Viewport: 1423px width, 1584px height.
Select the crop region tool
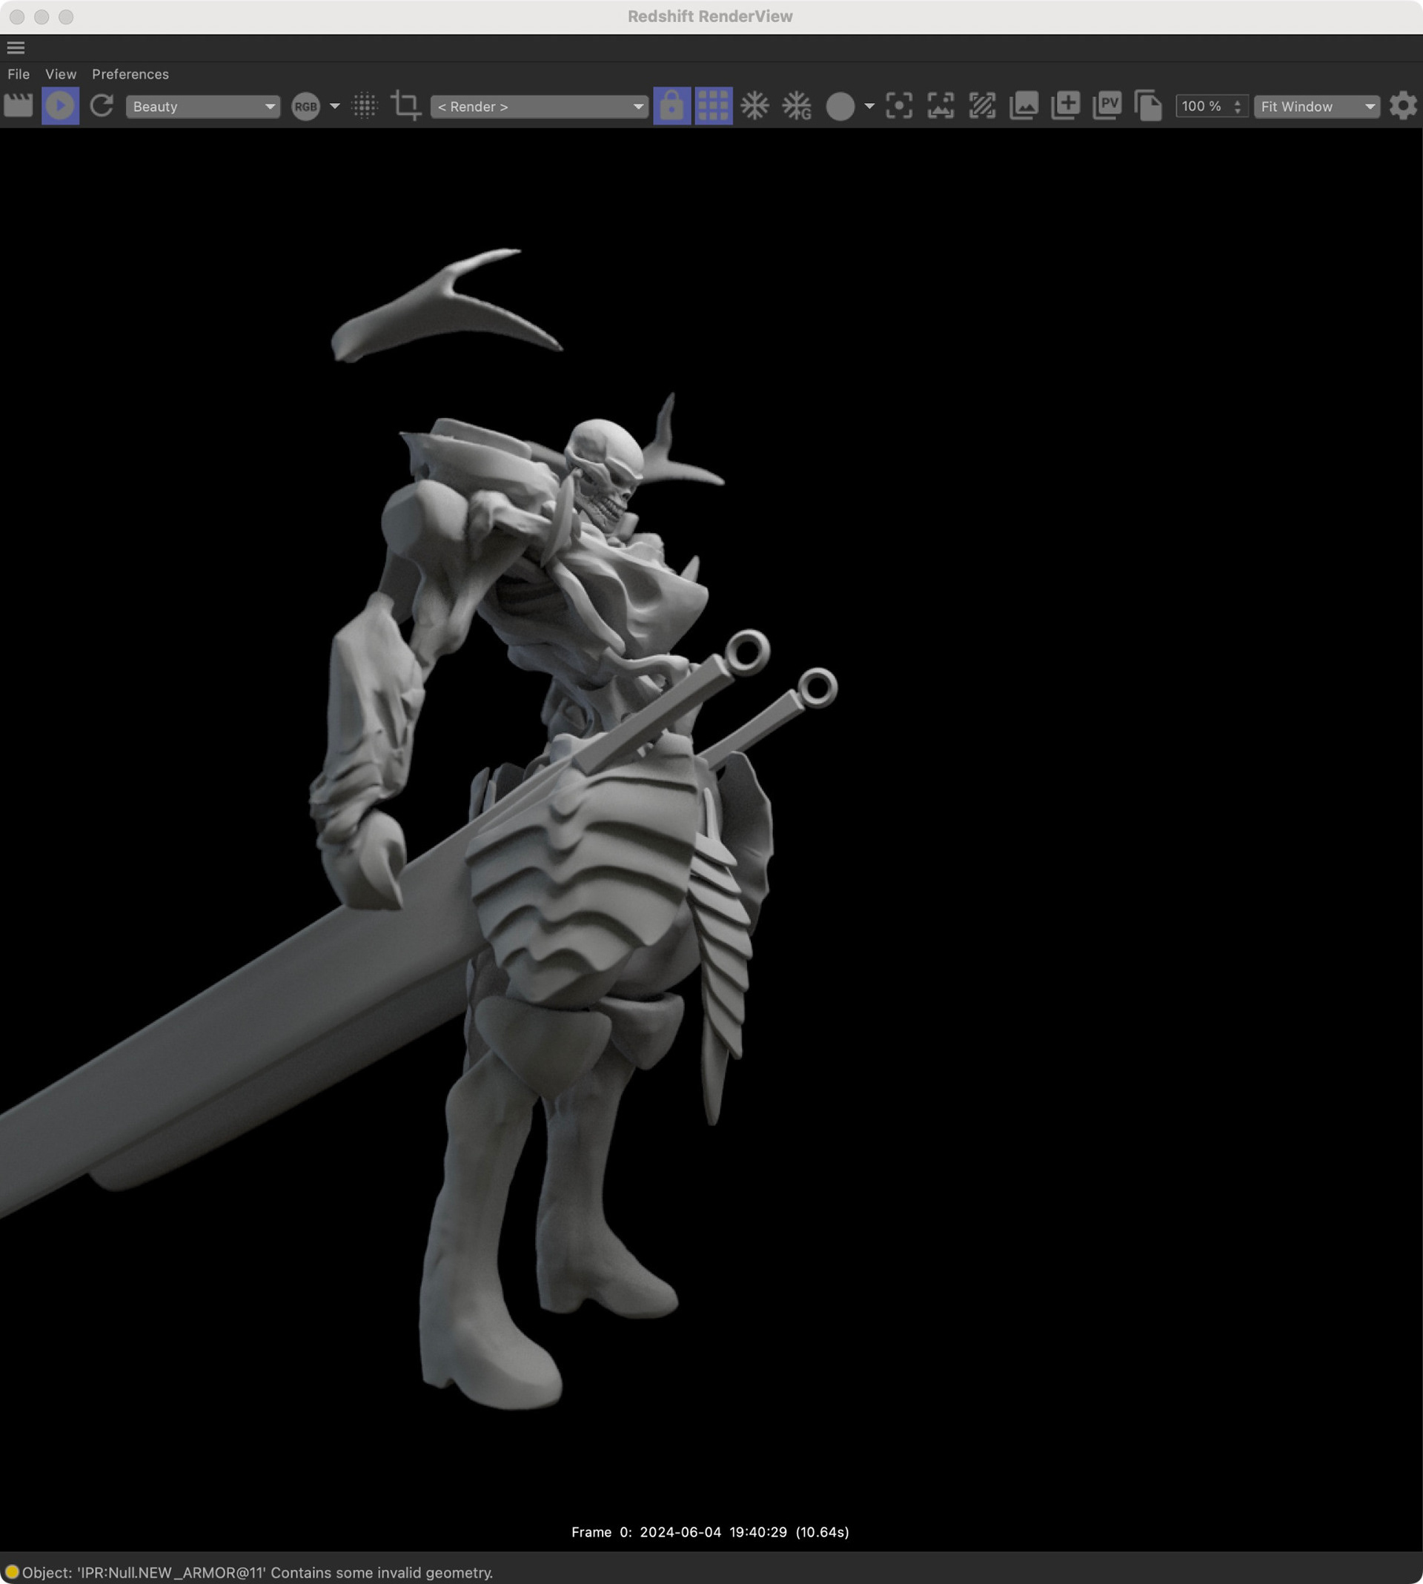tap(406, 105)
